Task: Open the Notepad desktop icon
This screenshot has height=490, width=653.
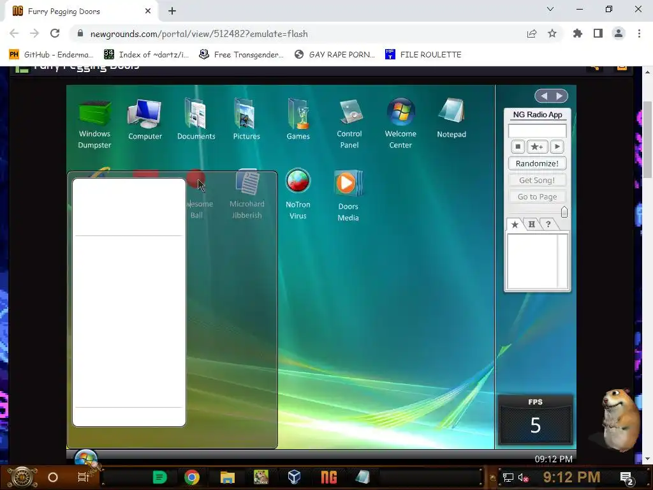Action: click(x=451, y=118)
